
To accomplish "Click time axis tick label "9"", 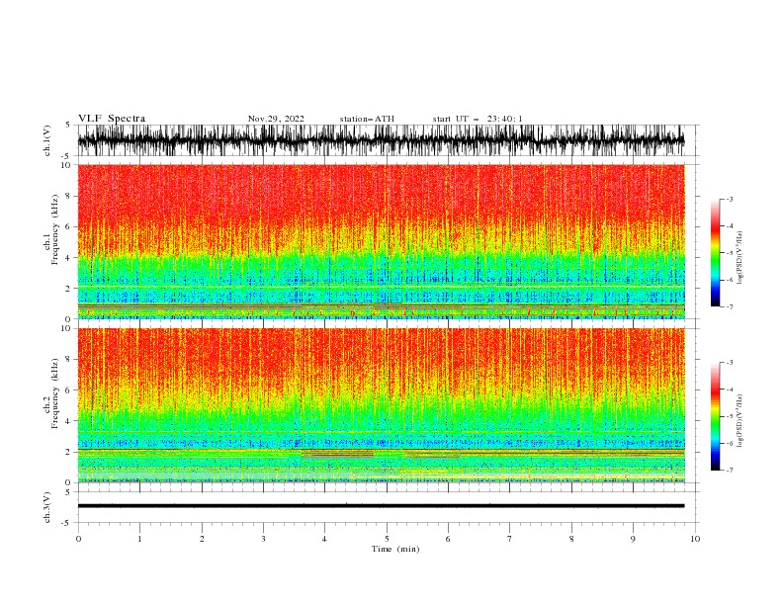I will pyautogui.click(x=633, y=539).
